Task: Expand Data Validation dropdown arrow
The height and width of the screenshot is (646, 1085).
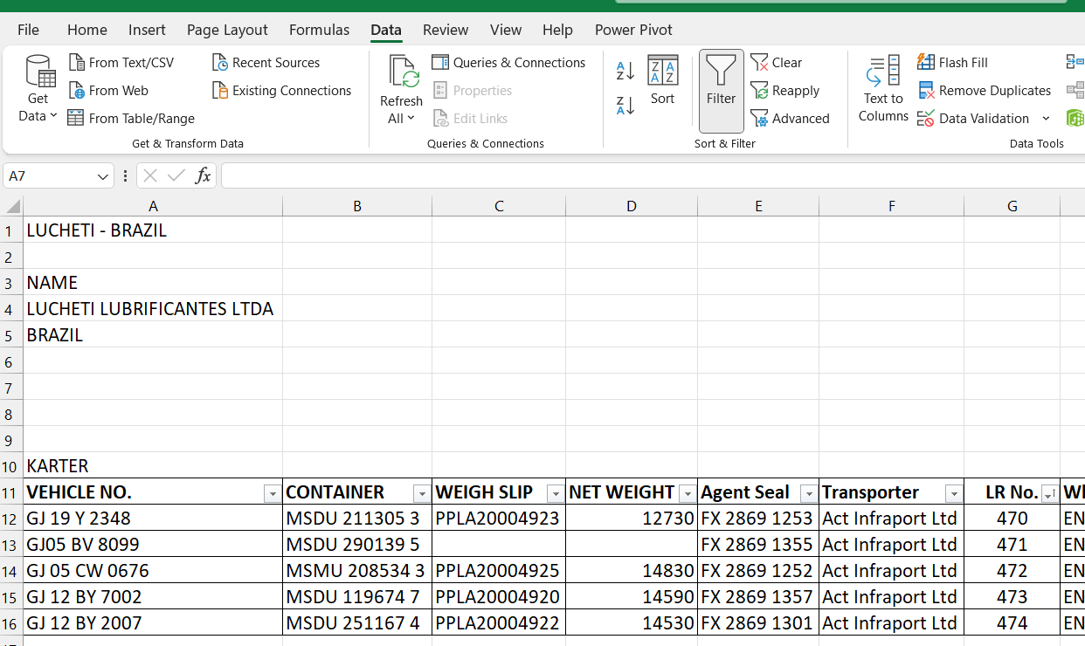Action: 1046,119
